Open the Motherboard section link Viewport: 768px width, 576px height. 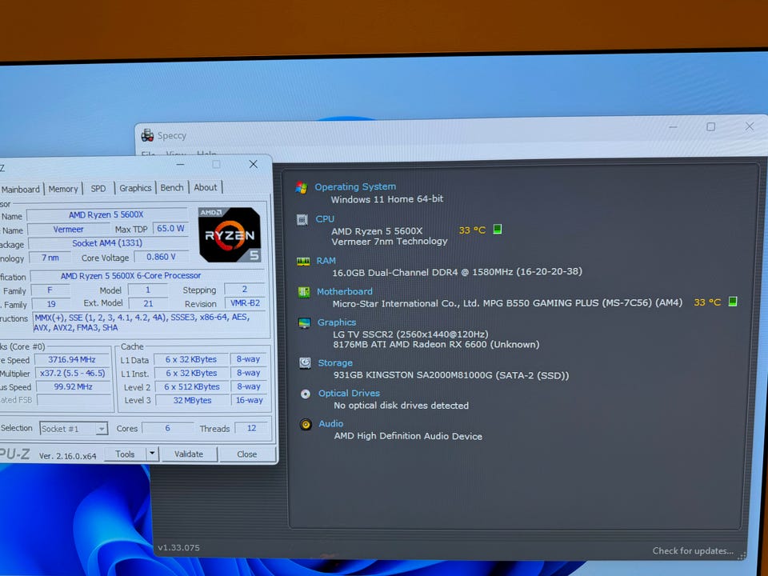pyautogui.click(x=345, y=291)
